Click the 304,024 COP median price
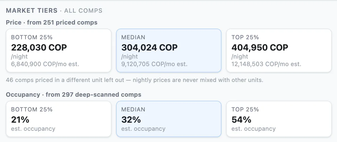337x142 pixels. pos(149,47)
